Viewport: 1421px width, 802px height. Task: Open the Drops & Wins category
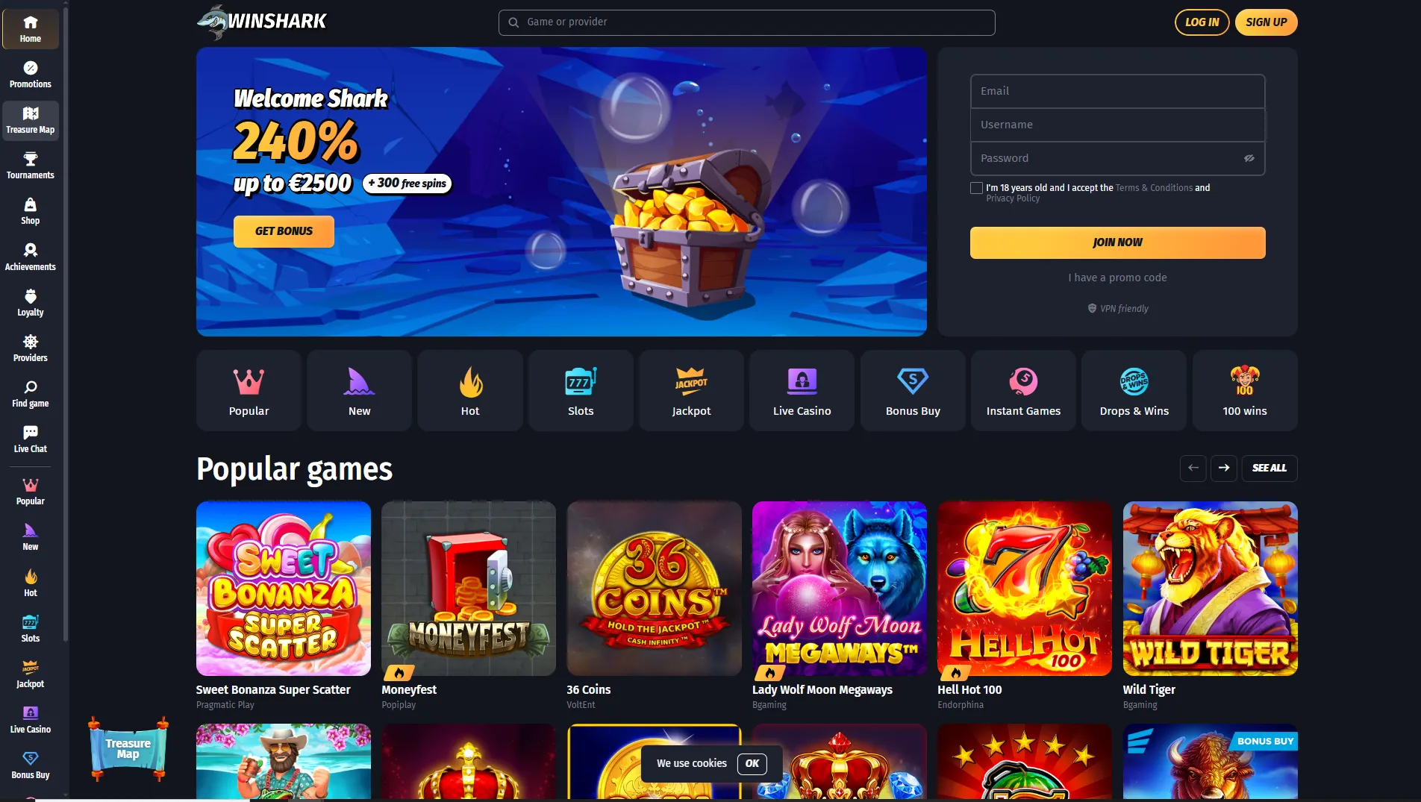point(1134,390)
